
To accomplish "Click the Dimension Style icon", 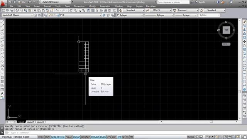I will 147,10.
